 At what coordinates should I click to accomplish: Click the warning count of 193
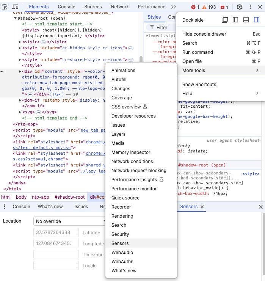(x=209, y=7)
